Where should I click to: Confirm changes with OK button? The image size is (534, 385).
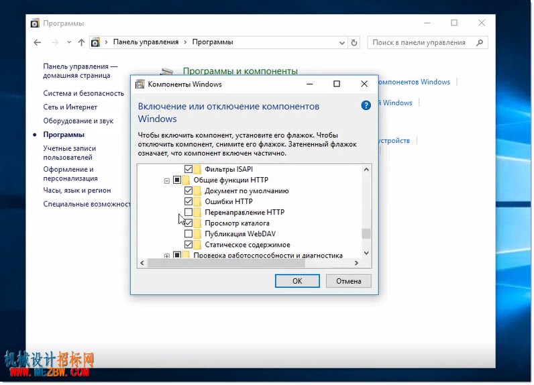pyautogui.click(x=297, y=281)
